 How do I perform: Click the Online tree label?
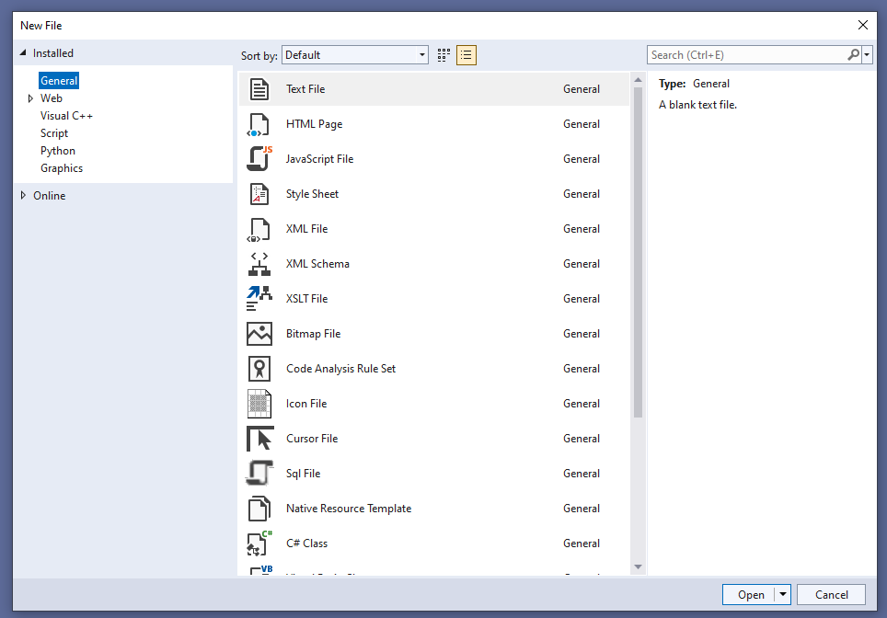point(49,196)
